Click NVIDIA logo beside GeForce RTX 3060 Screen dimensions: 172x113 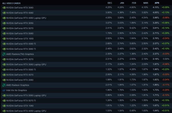tap(4, 8)
